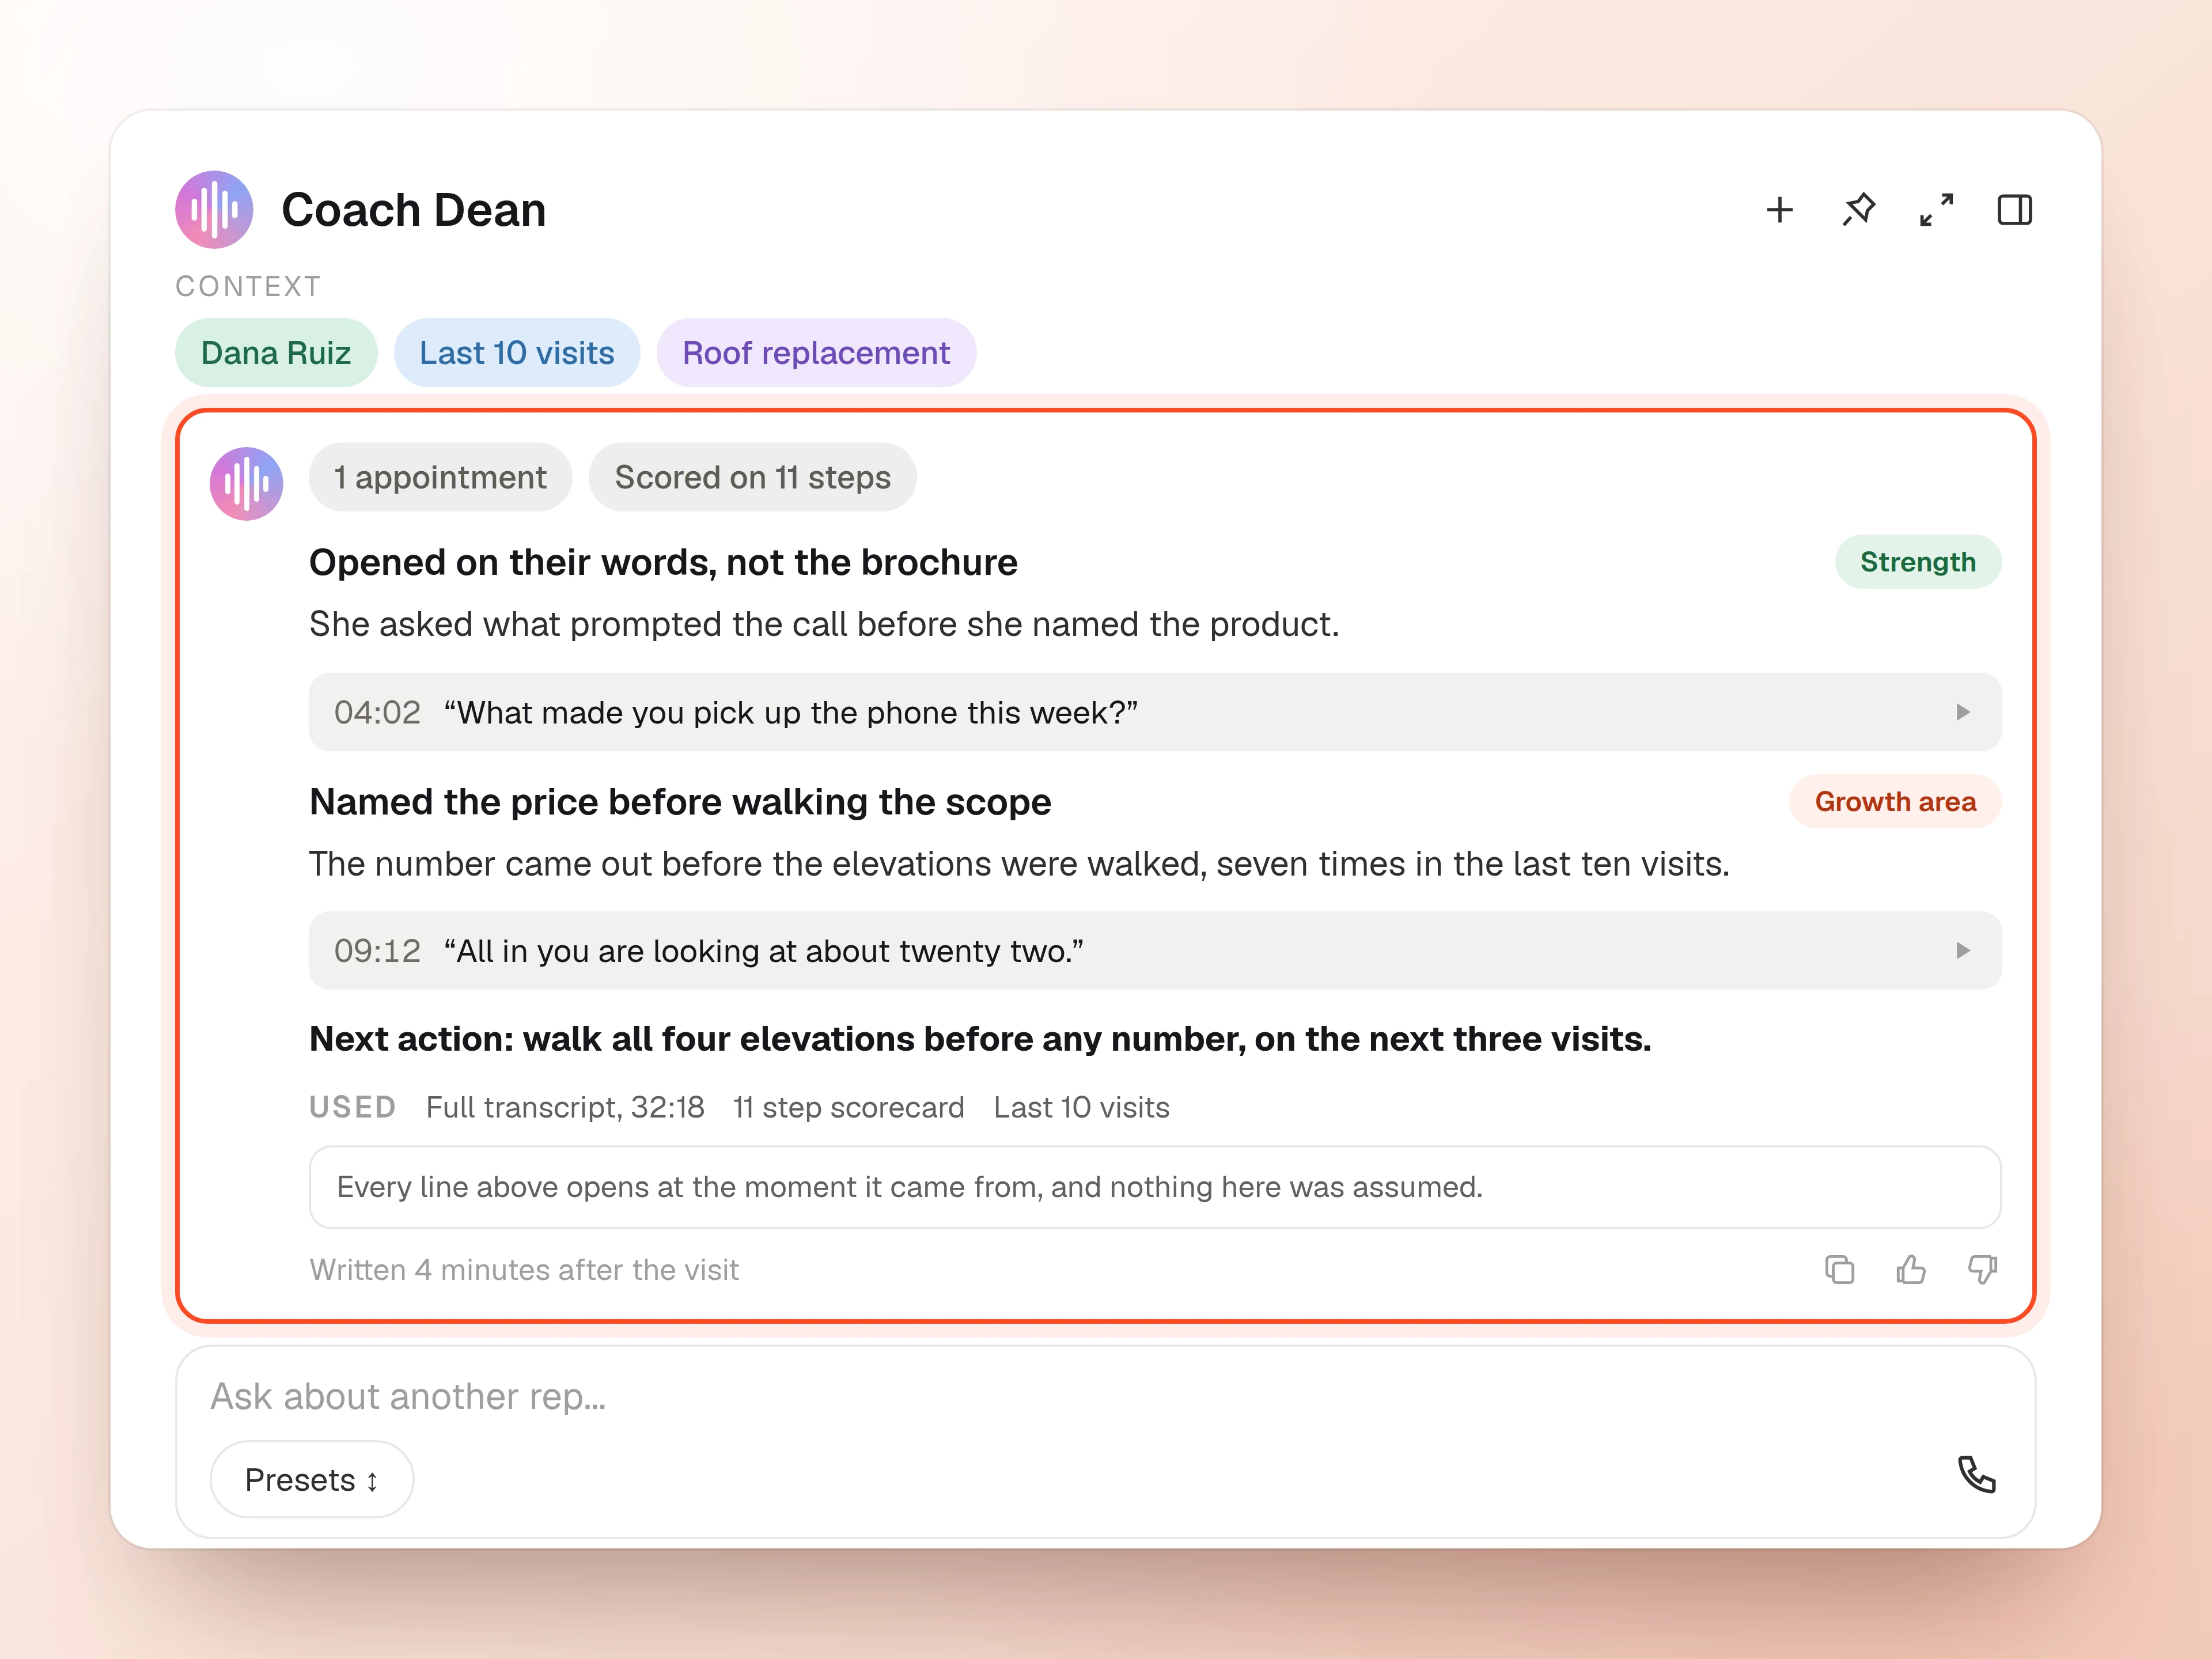2212x1659 pixels.
Task: Click heading "Opened on their words, not the brochure"
Action: pos(663,562)
